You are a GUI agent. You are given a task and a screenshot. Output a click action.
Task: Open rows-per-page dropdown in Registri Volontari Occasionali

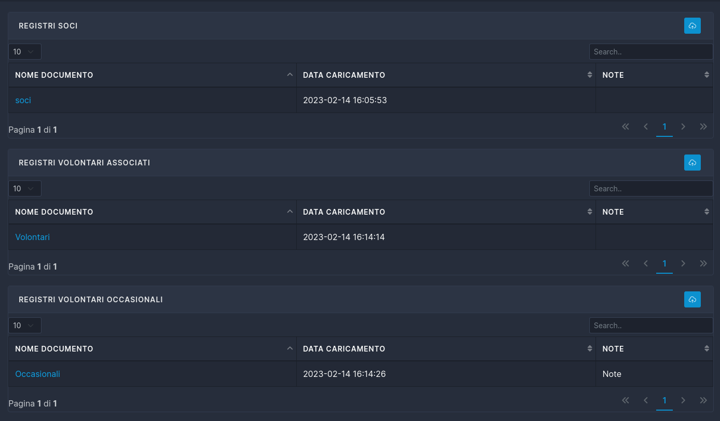(25, 326)
